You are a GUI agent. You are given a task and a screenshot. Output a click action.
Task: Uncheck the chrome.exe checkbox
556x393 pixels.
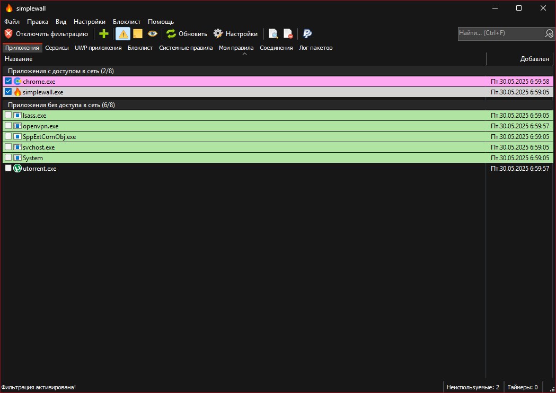(x=8, y=81)
